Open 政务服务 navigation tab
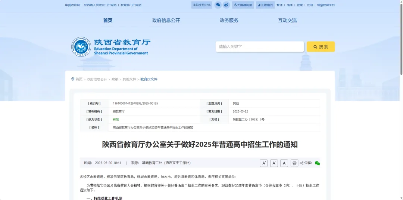 (229, 20)
